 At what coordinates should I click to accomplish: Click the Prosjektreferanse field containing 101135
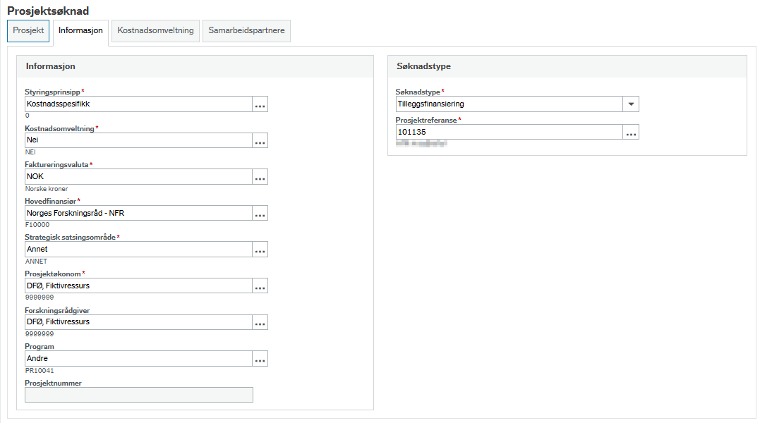pyautogui.click(x=509, y=132)
